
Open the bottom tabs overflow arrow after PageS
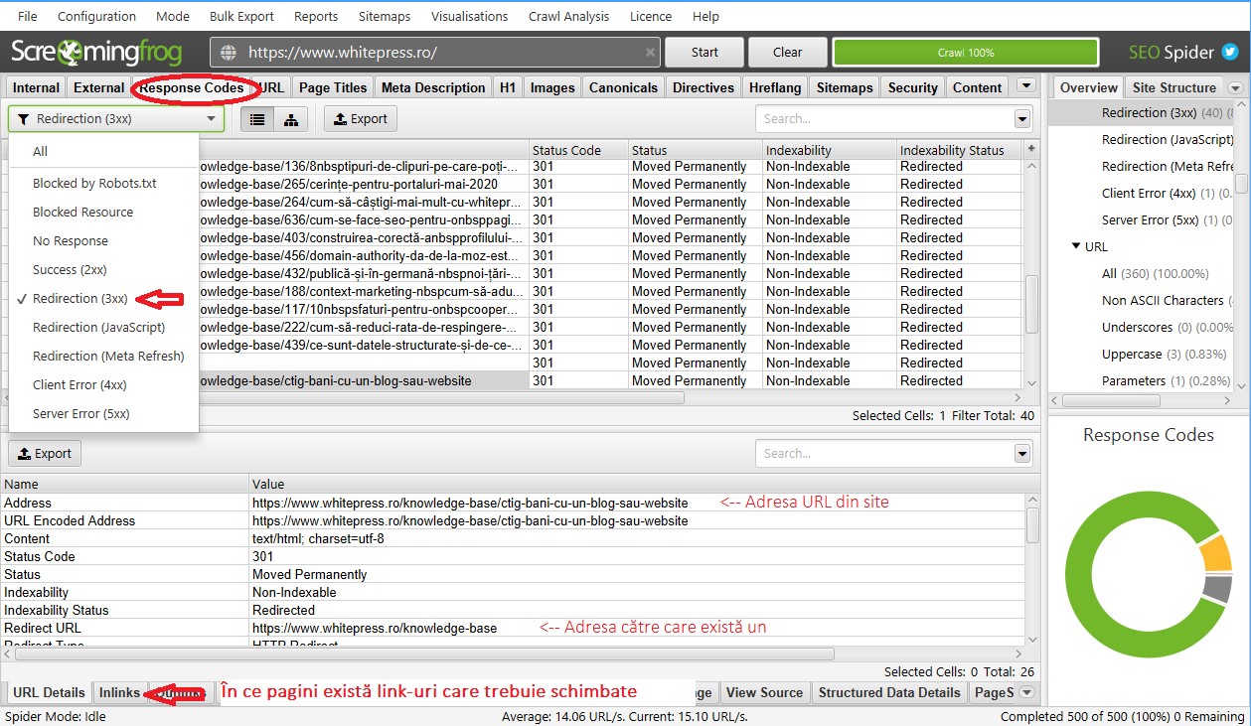[x=1027, y=692]
